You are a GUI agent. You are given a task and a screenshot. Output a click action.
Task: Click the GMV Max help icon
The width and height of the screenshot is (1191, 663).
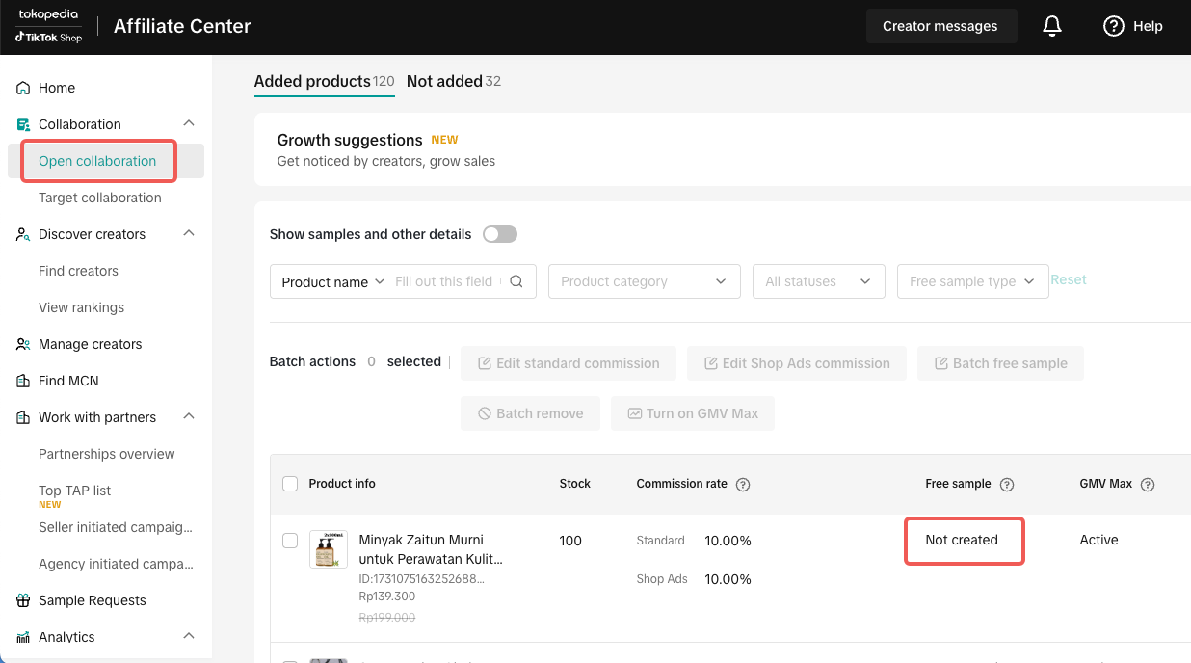coord(1148,485)
